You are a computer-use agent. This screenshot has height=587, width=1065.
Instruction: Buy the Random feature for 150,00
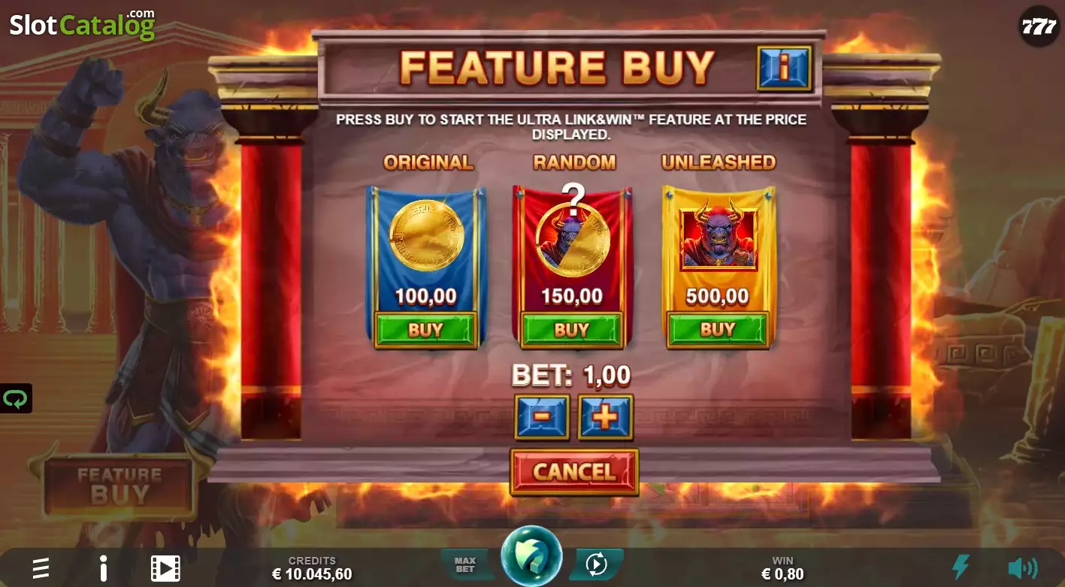click(x=572, y=330)
